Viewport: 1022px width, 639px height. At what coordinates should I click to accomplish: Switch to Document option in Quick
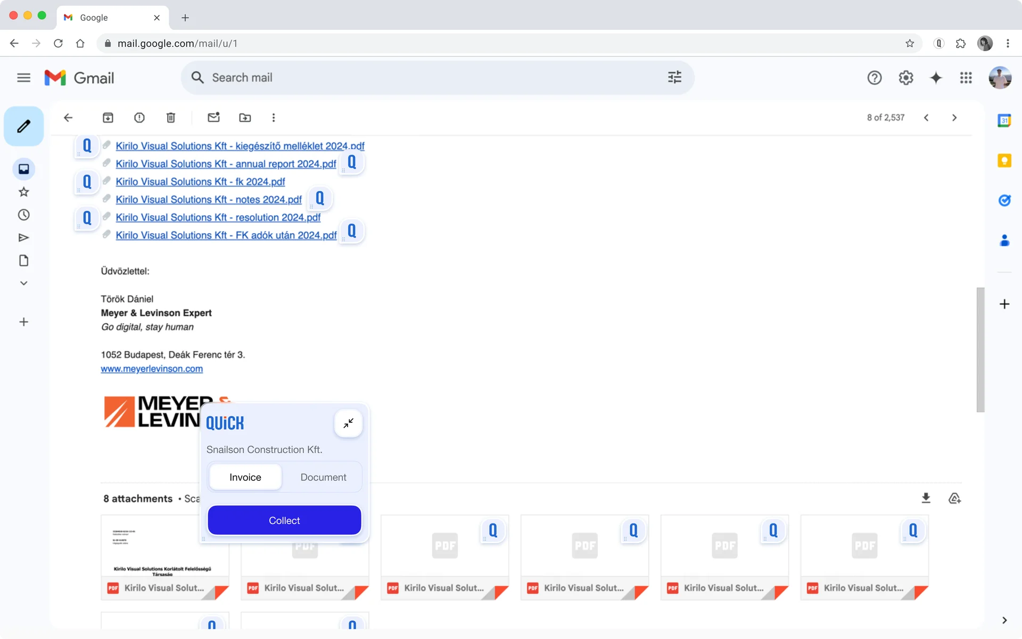323,477
